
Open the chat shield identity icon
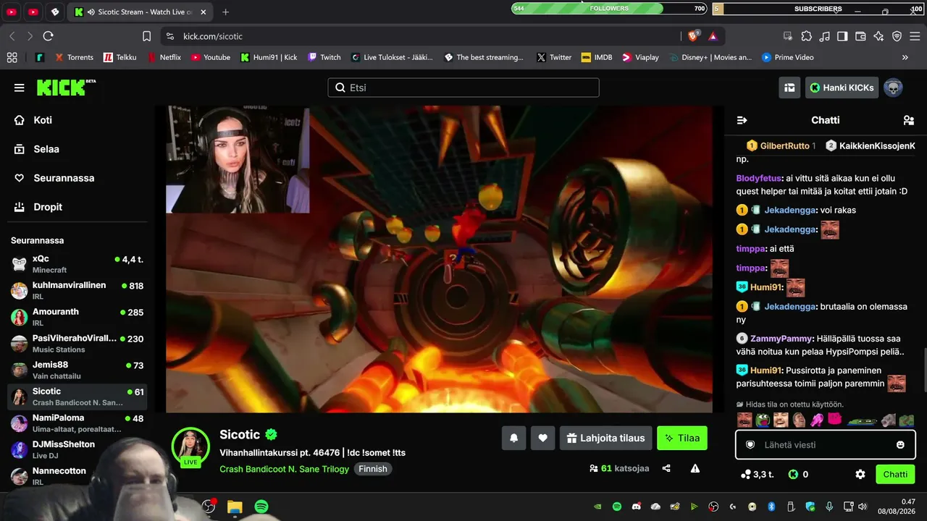coord(750,445)
